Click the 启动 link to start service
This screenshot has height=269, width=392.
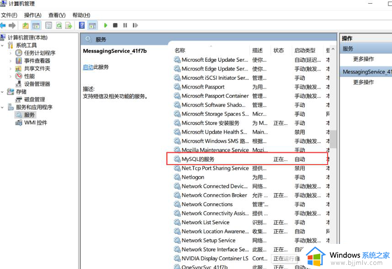pos(88,67)
